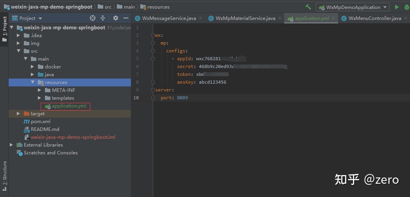410x197 pixels.
Task: Hide the Project panel with minus icon
Action: 126,18
